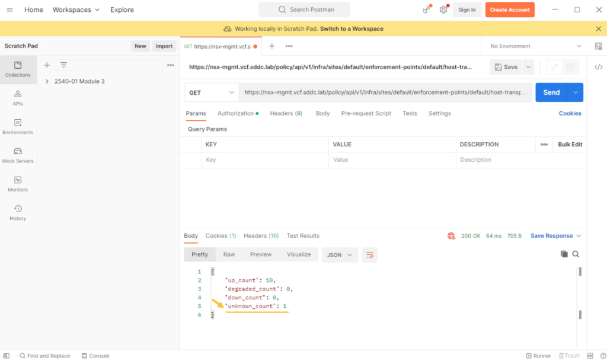Viewport: 607px width, 361px height.
Task: Switch to response Cookies (1) tab
Action: [221, 236]
